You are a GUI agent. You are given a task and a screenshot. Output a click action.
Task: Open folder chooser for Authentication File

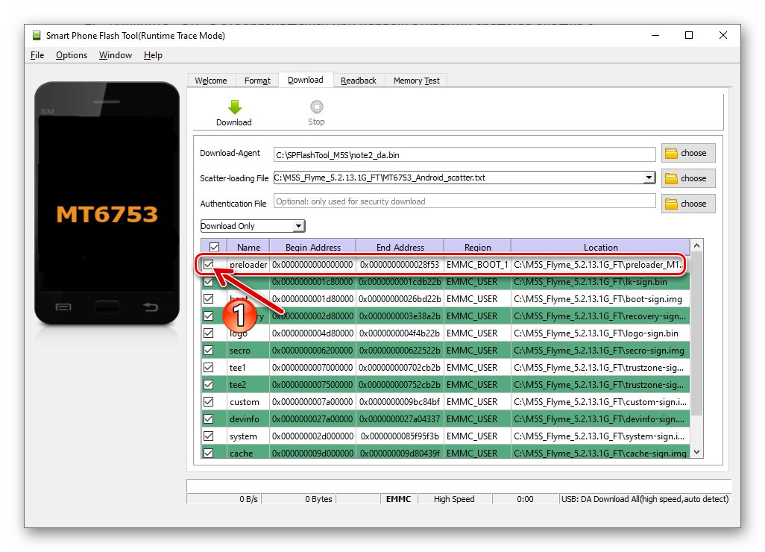click(687, 203)
